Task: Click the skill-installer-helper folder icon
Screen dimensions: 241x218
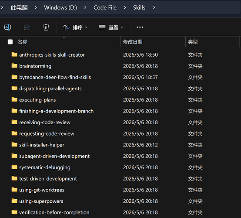Action: (x=14, y=144)
